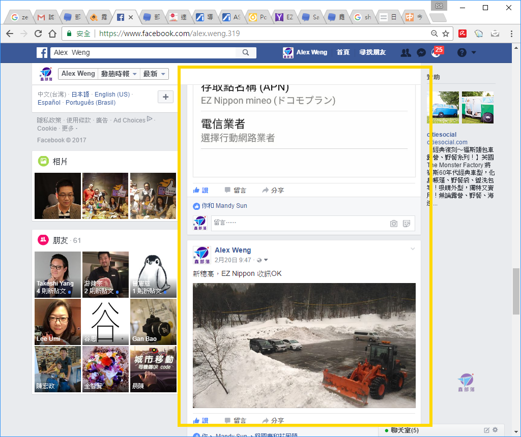Open Alex Weng profile in the header
The width and height of the screenshot is (521, 437).
(x=305, y=52)
